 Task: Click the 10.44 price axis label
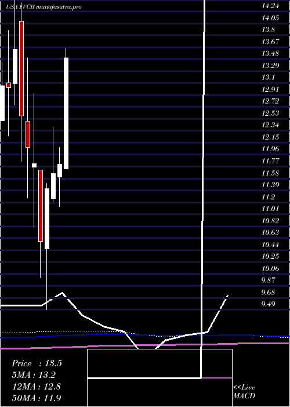[270, 244]
